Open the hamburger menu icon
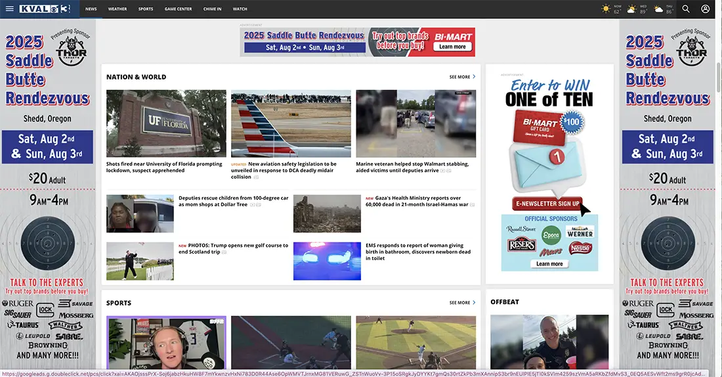Image resolution: width=722 pixels, height=377 pixels. click(9, 9)
